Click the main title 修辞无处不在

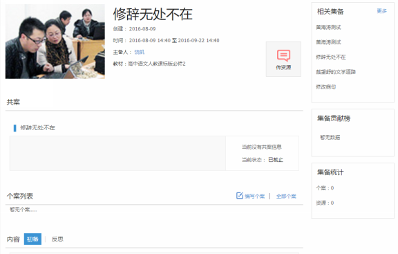[x=153, y=14]
